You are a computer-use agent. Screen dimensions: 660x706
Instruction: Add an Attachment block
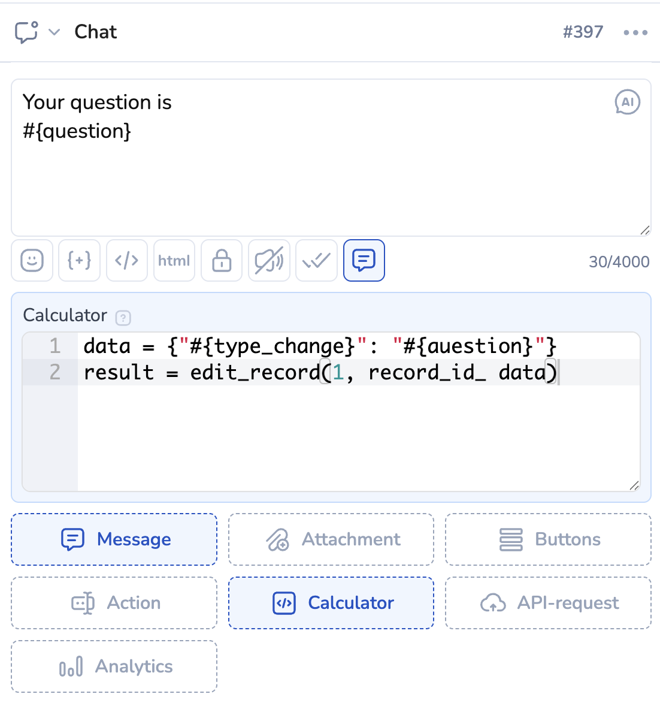[331, 539]
